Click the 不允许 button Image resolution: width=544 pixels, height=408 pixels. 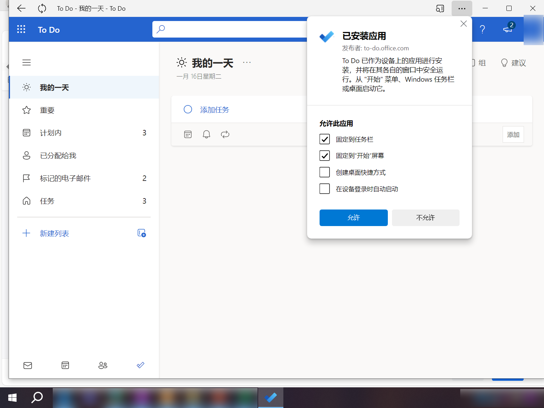click(x=425, y=218)
